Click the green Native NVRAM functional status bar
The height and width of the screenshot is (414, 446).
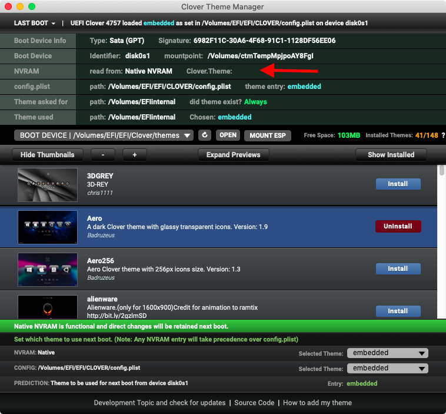point(223,326)
